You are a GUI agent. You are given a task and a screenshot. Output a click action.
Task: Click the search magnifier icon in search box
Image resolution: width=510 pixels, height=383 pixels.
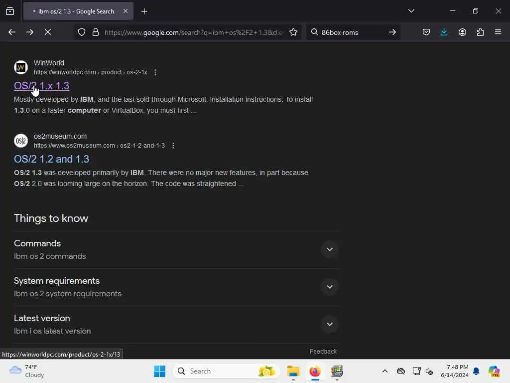(x=314, y=32)
